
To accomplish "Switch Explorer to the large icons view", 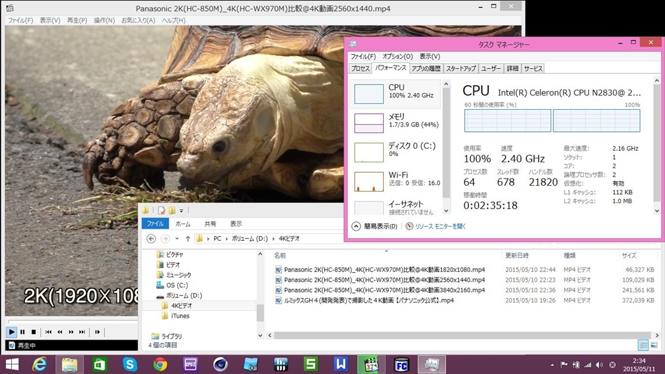I will [654, 345].
